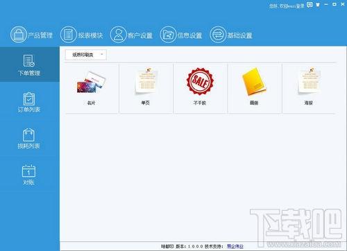Go to 订单列表 order list
347x251 pixels.
[x=29, y=102]
